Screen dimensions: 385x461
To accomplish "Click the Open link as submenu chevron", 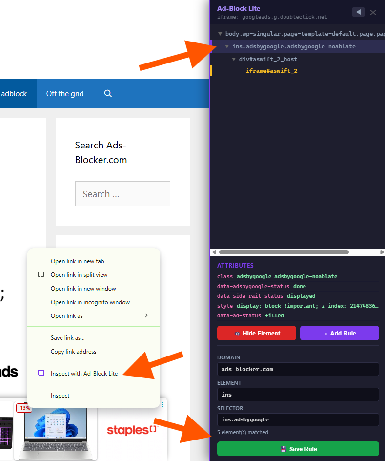I will [146, 315].
